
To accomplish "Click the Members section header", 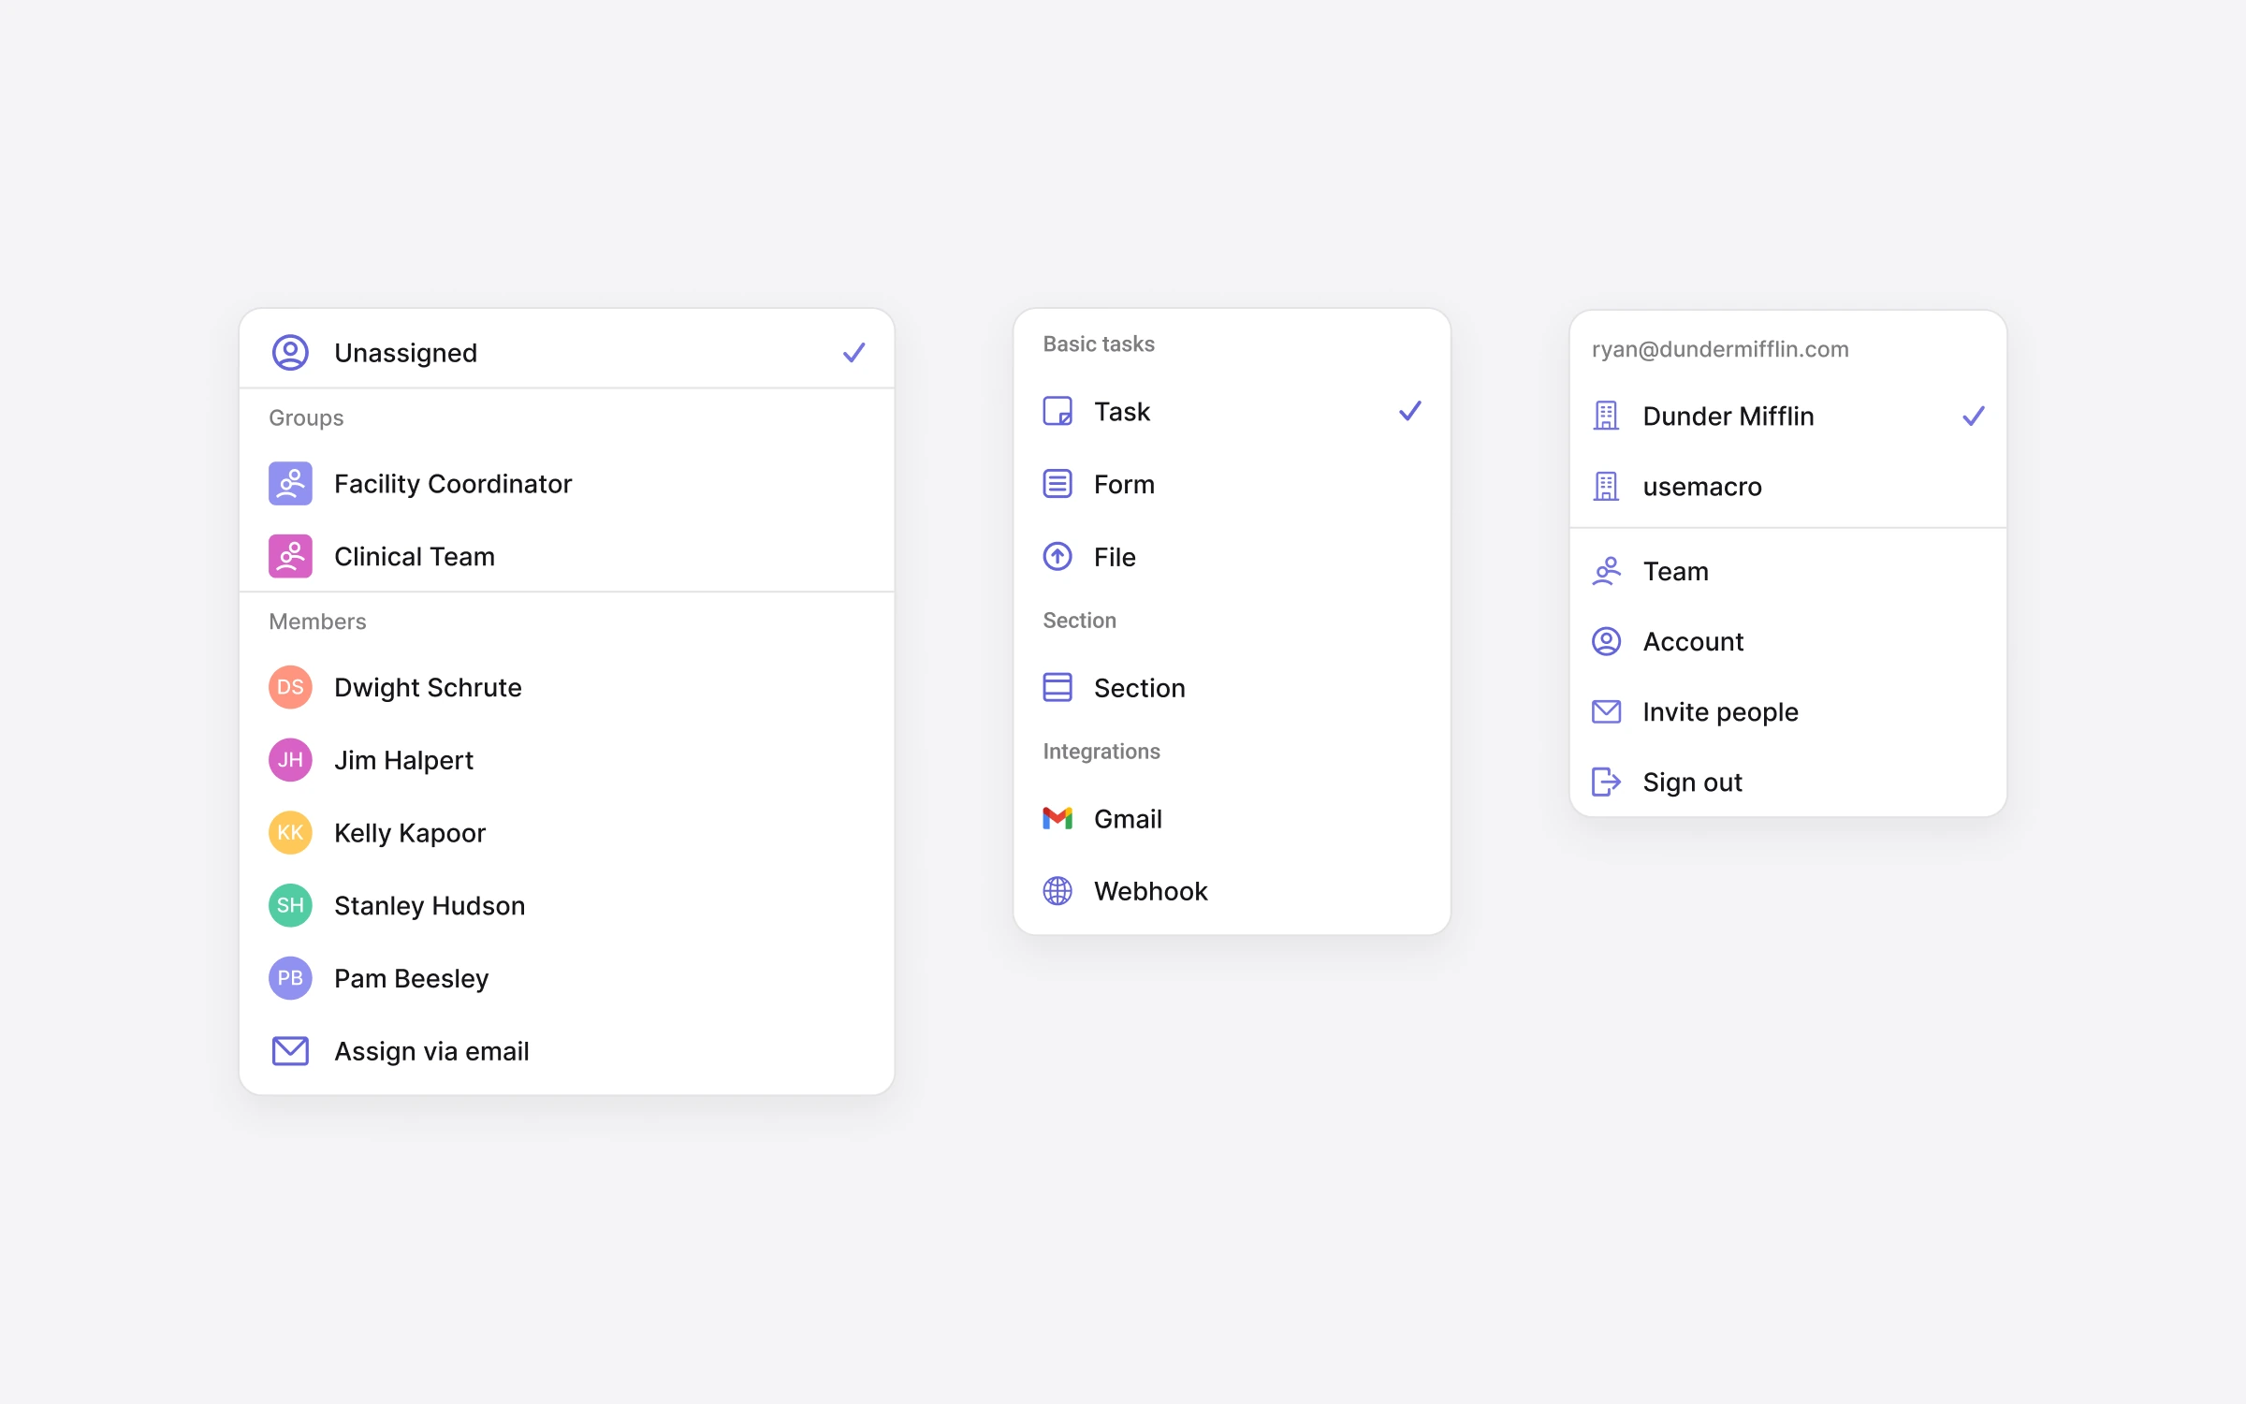I will click(x=317, y=622).
